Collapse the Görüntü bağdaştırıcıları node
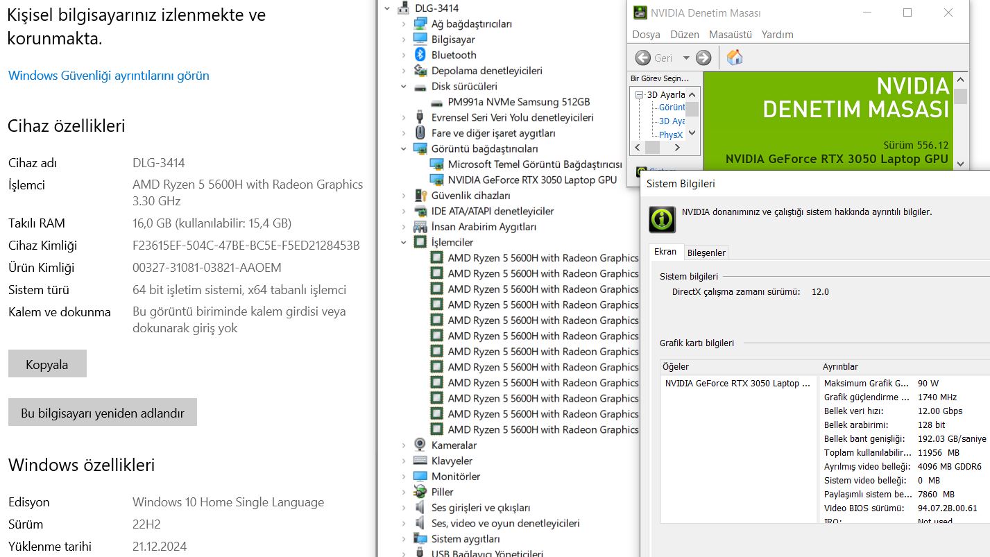Screen dimensions: 990x557 [403, 148]
